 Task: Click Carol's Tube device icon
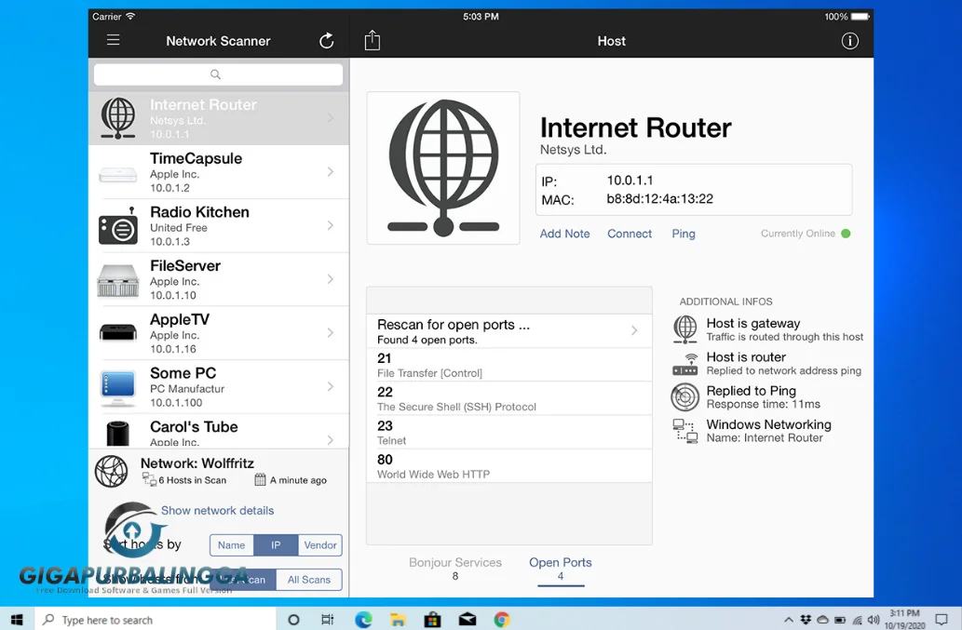(x=117, y=434)
